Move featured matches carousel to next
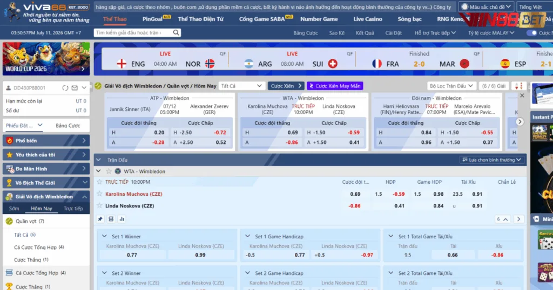The height and width of the screenshot is (290, 553). tap(520, 122)
